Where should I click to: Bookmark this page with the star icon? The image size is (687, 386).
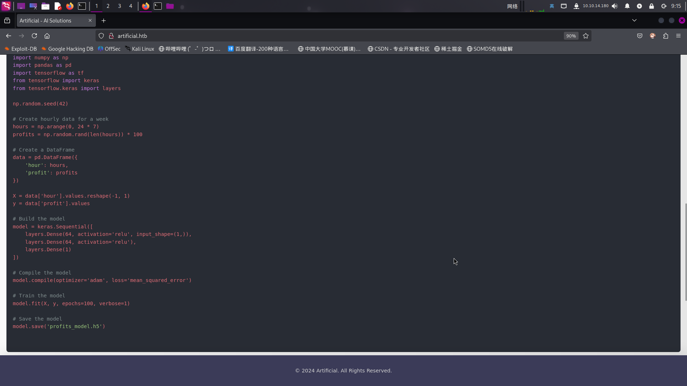click(x=586, y=36)
